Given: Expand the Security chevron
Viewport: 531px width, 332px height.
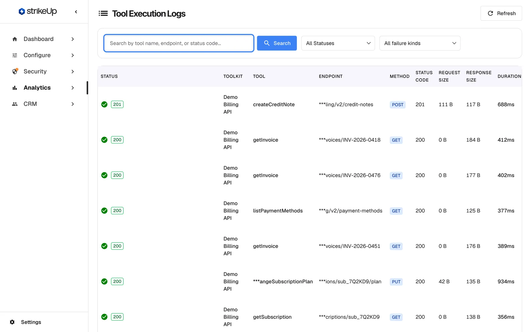Looking at the screenshot, I should pos(73,71).
